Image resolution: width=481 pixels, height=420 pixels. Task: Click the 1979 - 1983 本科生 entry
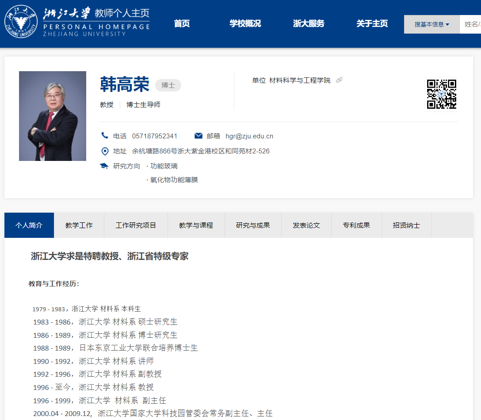[87, 309]
